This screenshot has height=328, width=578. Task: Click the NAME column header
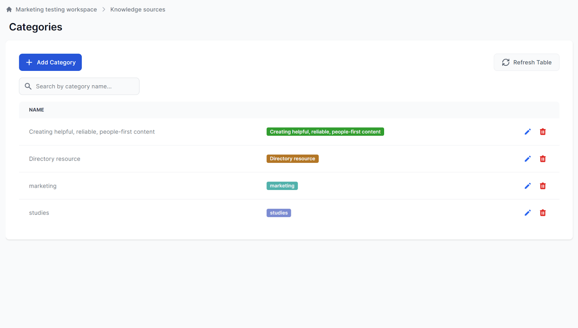tap(36, 110)
